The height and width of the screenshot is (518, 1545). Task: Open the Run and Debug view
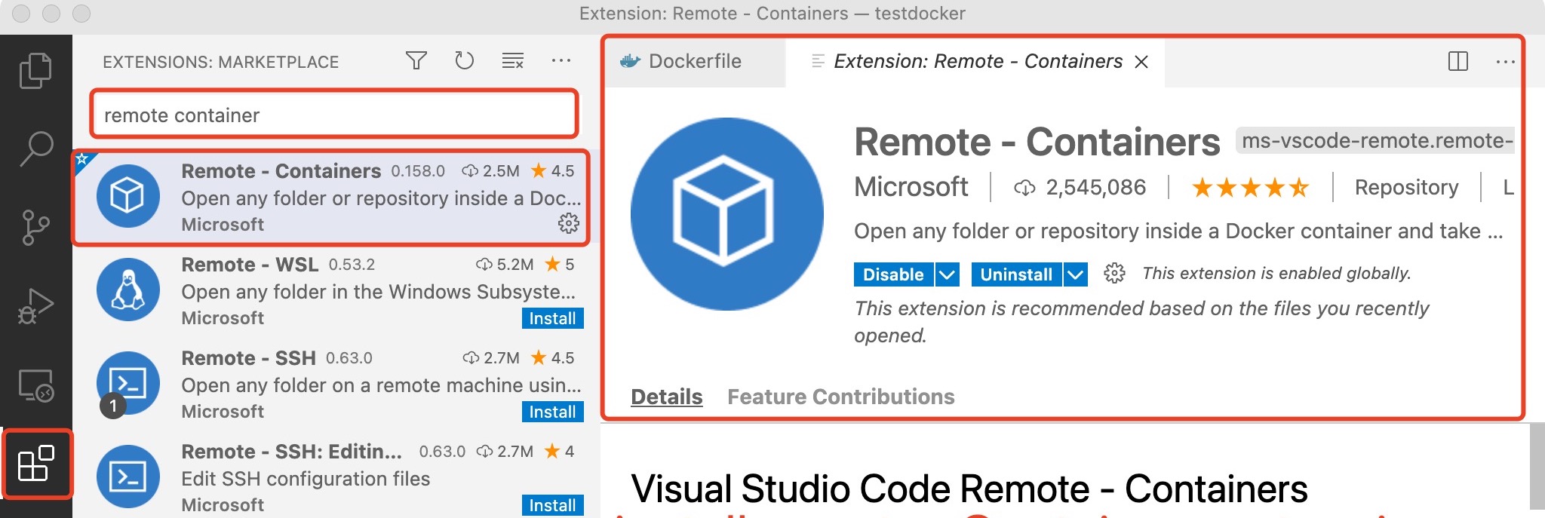coord(35,305)
